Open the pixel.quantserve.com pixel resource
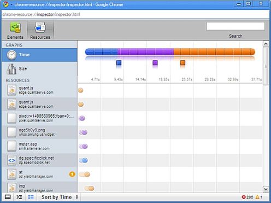 tap(40, 118)
